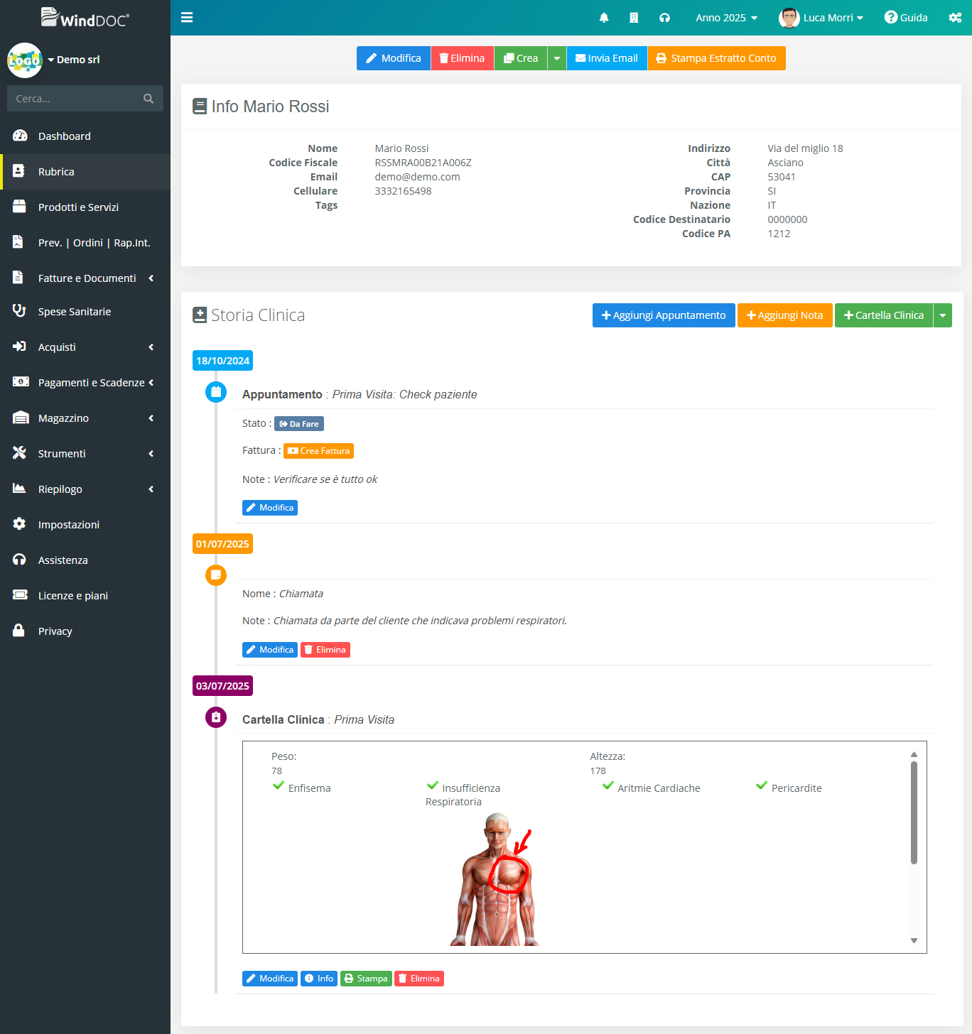Open Prodotti e Servizi
The image size is (972, 1034).
click(x=85, y=207)
